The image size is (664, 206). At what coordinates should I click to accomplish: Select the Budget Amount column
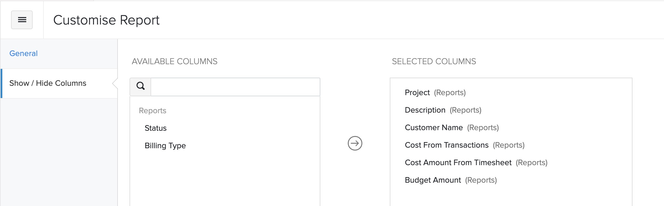(433, 180)
